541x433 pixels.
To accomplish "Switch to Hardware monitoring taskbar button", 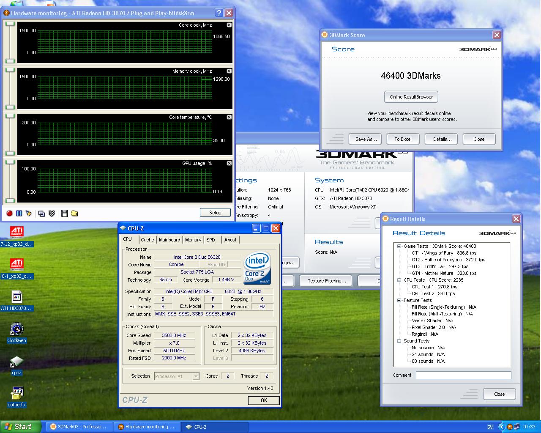I will coord(146,427).
